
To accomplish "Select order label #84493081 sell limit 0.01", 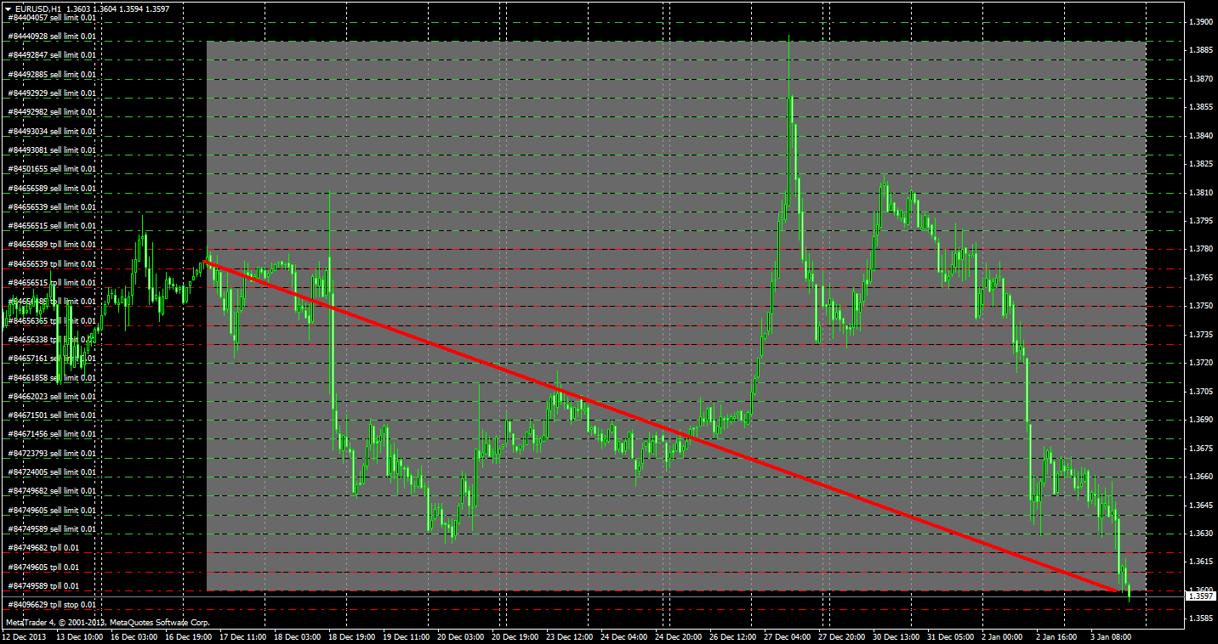I will (52, 150).
